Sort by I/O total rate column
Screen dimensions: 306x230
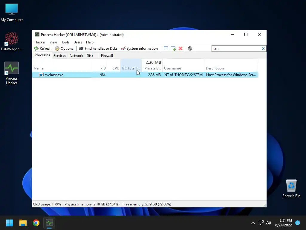131,66
